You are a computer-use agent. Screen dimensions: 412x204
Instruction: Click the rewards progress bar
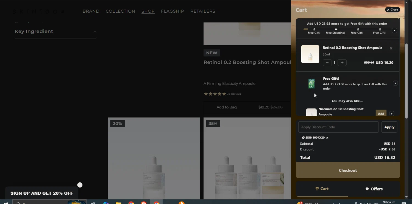[347, 29]
